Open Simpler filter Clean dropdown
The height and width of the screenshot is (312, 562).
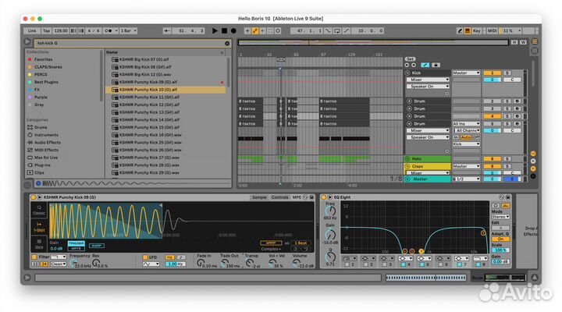(58, 264)
